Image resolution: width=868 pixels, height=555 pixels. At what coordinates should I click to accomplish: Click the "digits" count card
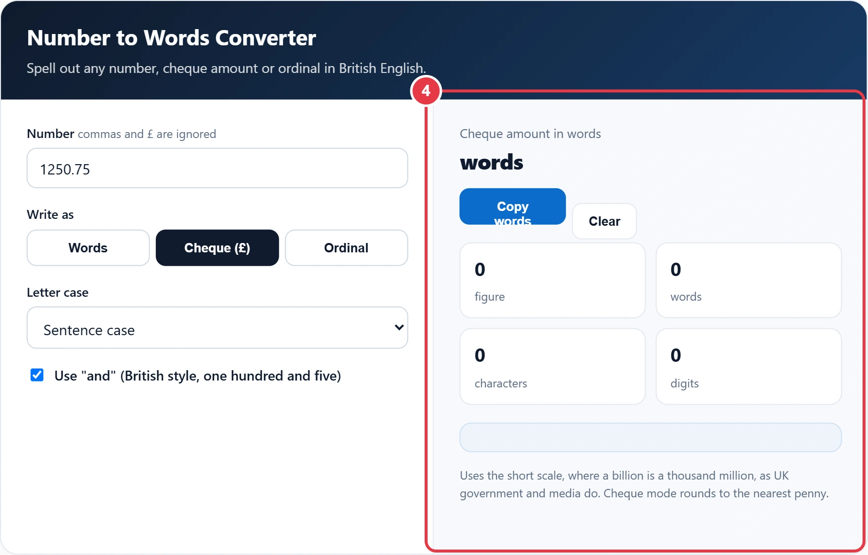tap(749, 367)
